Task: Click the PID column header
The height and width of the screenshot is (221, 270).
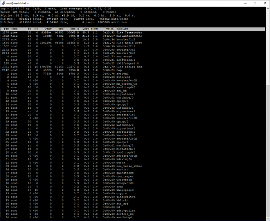Action: click(6, 29)
